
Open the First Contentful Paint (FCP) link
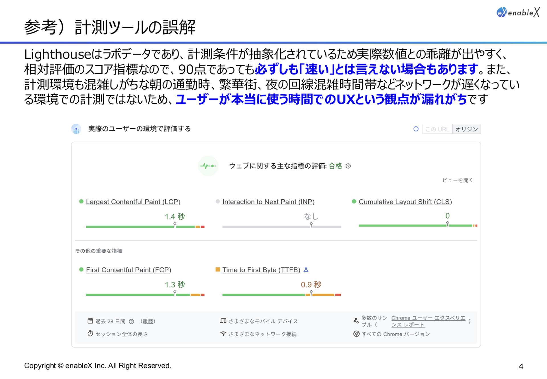click(x=128, y=270)
